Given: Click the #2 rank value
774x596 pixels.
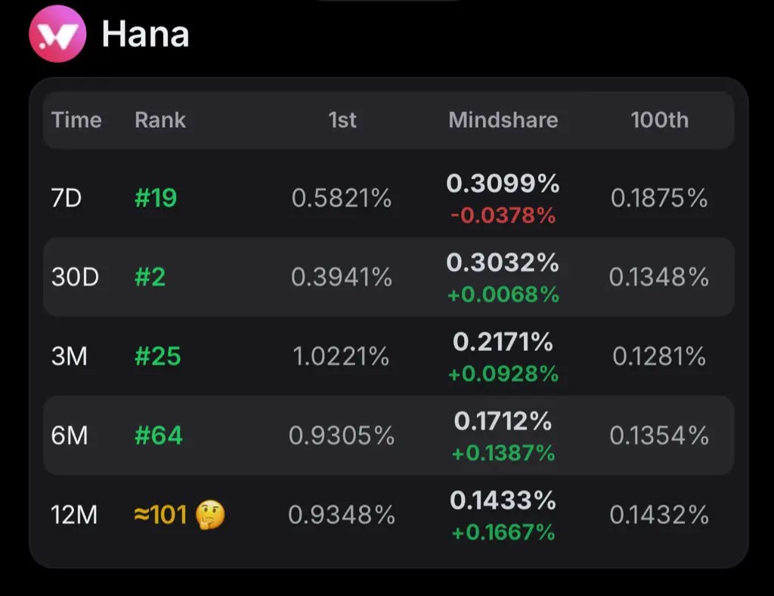Looking at the screenshot, I should pos(150,277).
